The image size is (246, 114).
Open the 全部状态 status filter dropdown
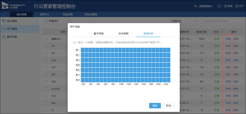[x=183, y=21]
